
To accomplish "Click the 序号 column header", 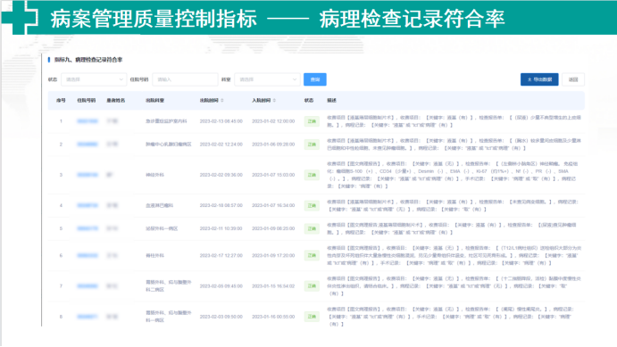I will 61,101.
